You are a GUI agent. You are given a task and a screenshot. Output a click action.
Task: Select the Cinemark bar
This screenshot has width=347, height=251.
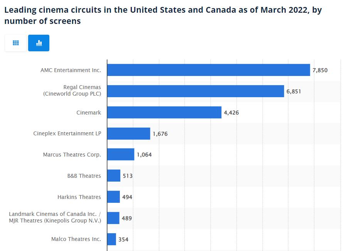[164, 112]
